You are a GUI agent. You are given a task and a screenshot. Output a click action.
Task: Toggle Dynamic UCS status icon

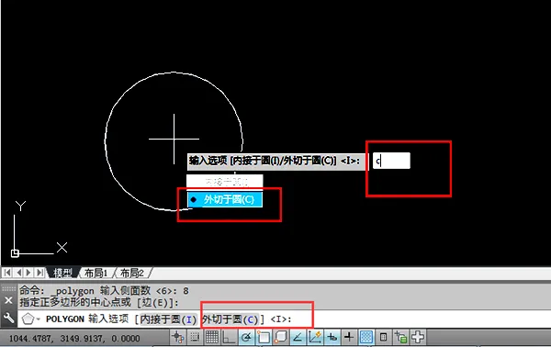pyautogui.click(x=315, y=338)
